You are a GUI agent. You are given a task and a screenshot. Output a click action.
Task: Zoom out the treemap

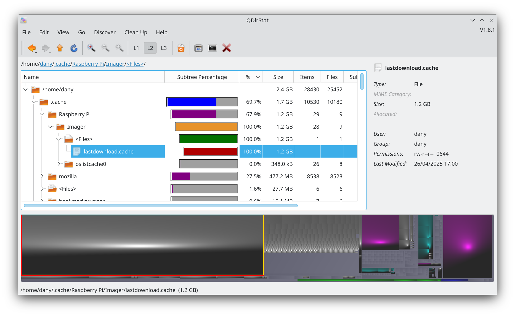click(x=105, y=48)
